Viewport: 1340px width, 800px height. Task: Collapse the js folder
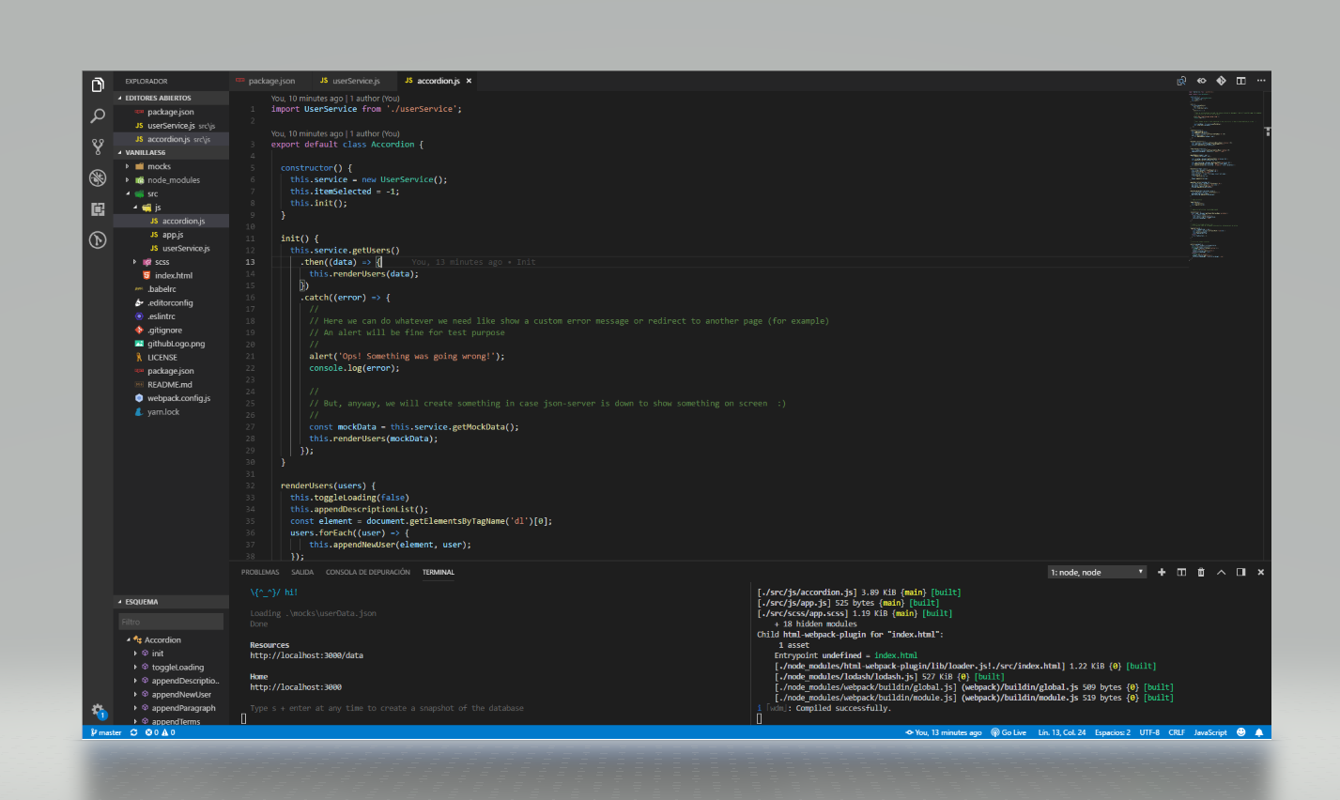tap(172, 208)
